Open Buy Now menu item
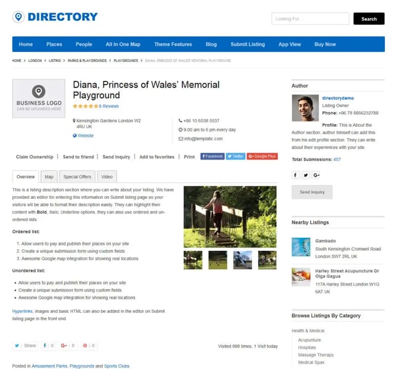The image size is (401, 369). pyautogui.click(x=325, y=44)
